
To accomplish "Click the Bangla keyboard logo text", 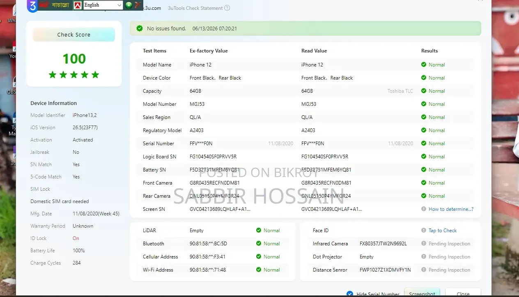I will pos(54,5).
